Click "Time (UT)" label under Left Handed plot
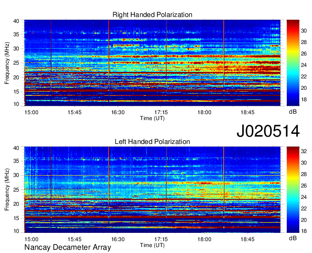 (152, 245)
